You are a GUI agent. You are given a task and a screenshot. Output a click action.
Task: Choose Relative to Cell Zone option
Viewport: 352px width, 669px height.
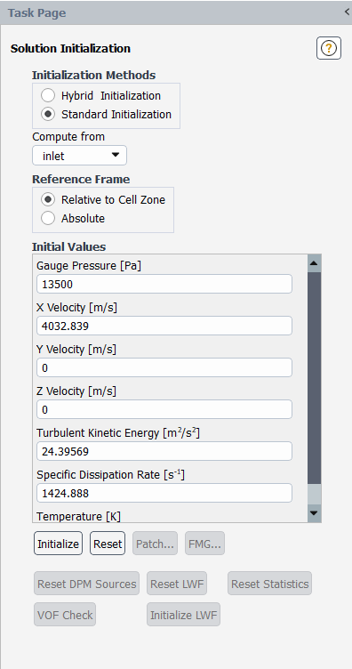(48, 199)
